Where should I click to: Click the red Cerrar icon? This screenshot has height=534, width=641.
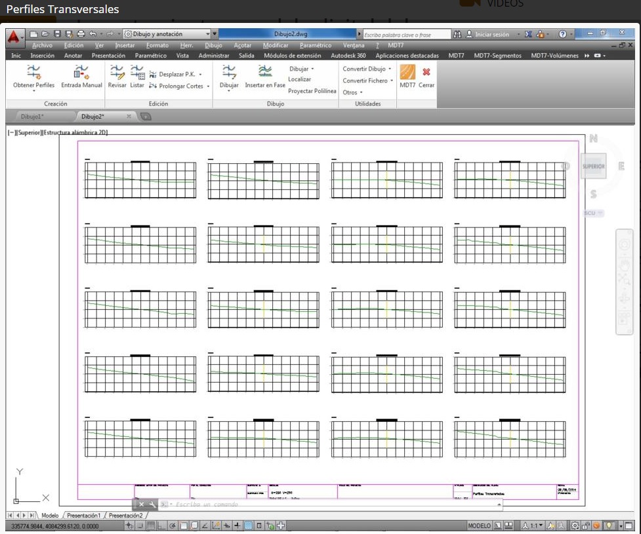pos(426,73)
